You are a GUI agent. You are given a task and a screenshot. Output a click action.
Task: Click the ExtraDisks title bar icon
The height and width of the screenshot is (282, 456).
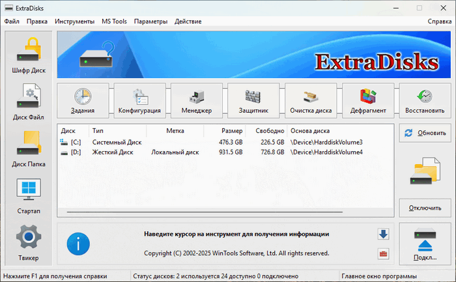click(9, 8)
